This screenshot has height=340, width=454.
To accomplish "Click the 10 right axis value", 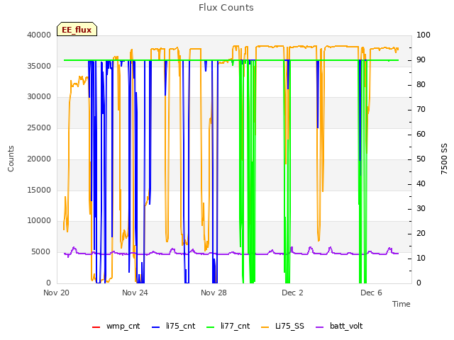I will point(421,258).
